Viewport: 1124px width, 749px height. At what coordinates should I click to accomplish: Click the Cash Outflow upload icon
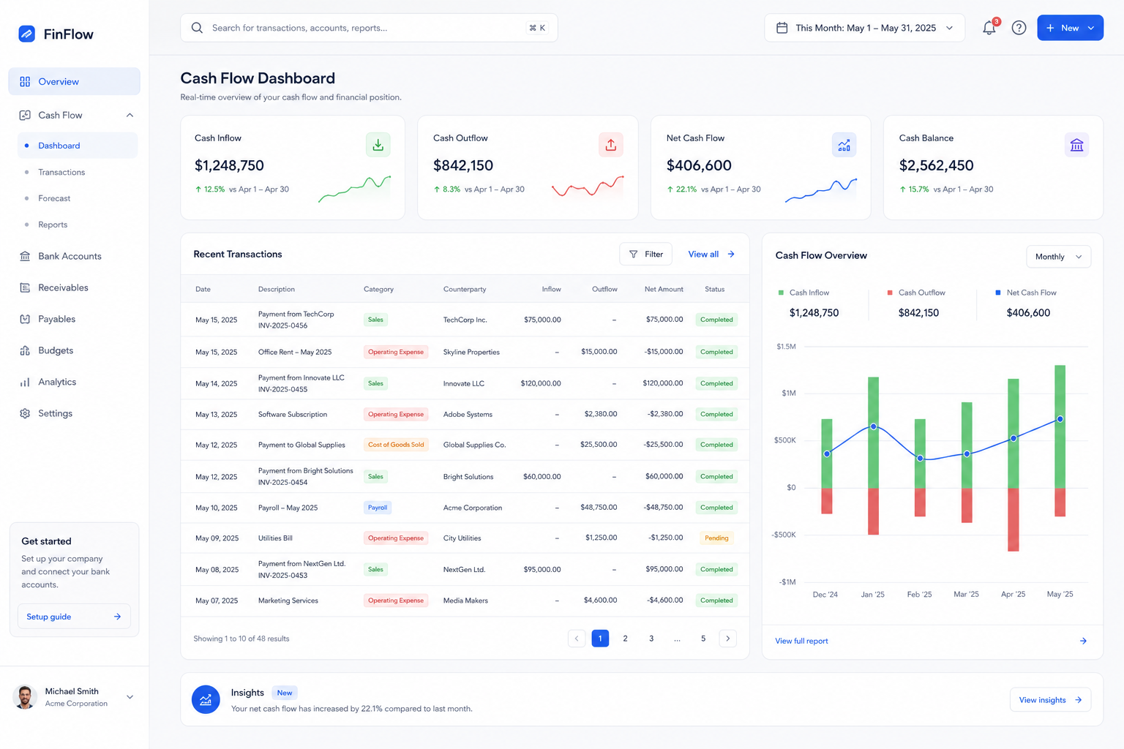pyautogui.click(x=610, y=145)
